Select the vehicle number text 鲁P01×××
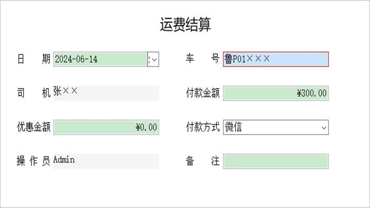Viewport: 370px width, 208px height. (x=247, y=60)
